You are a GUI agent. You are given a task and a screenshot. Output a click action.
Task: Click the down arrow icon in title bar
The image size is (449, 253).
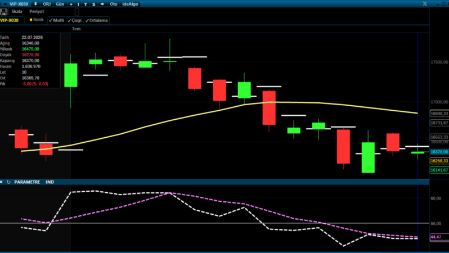coord(35,4)
